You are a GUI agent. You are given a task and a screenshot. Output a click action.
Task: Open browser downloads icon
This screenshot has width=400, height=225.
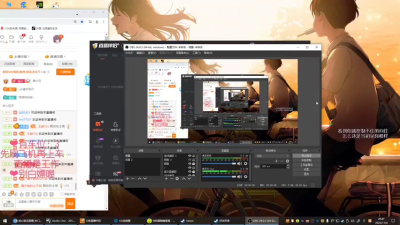pyautogui.click(x=97, y=22)
